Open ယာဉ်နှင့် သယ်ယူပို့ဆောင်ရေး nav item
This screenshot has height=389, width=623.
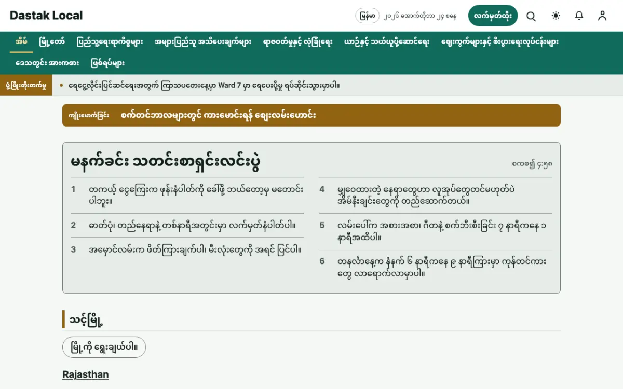coord(387,42)
